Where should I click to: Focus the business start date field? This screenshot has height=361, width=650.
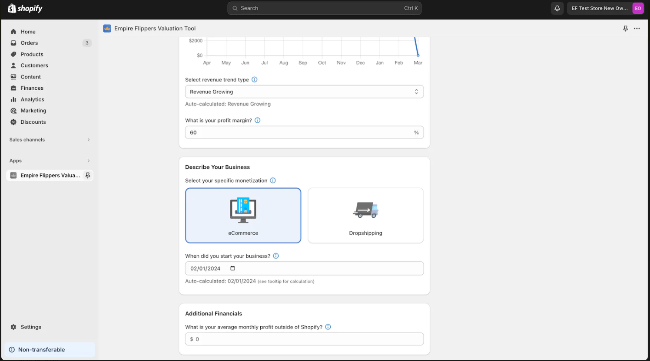pyautogui.click(x=304, y=268)
